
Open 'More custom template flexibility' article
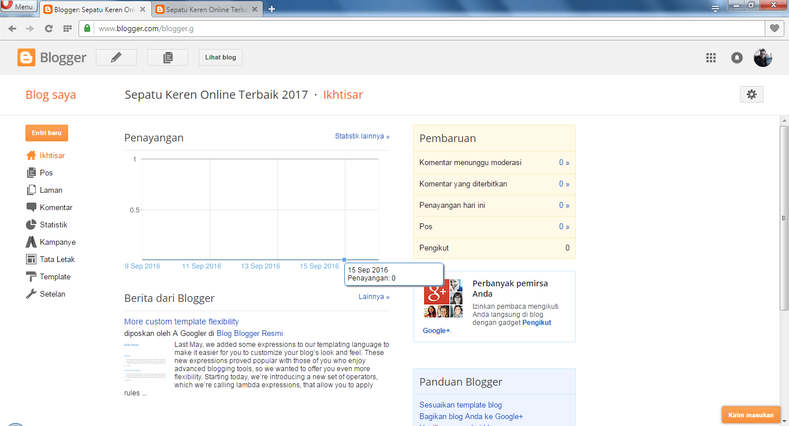point(181,322)
